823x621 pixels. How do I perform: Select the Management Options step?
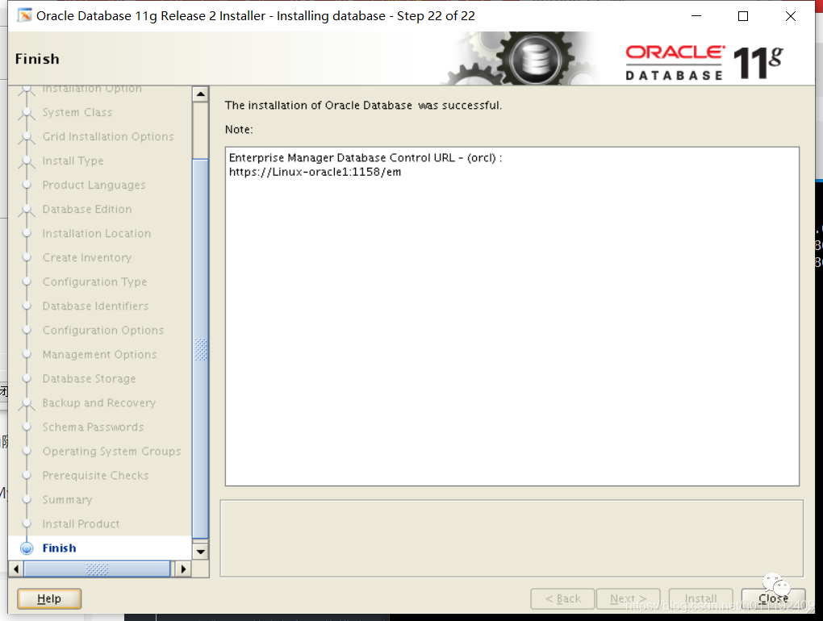(x=100, y=355)
